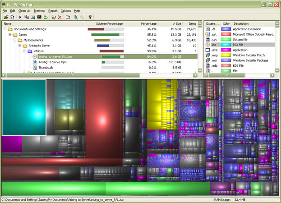Click the red X permanent delete icon

(60, 17)
